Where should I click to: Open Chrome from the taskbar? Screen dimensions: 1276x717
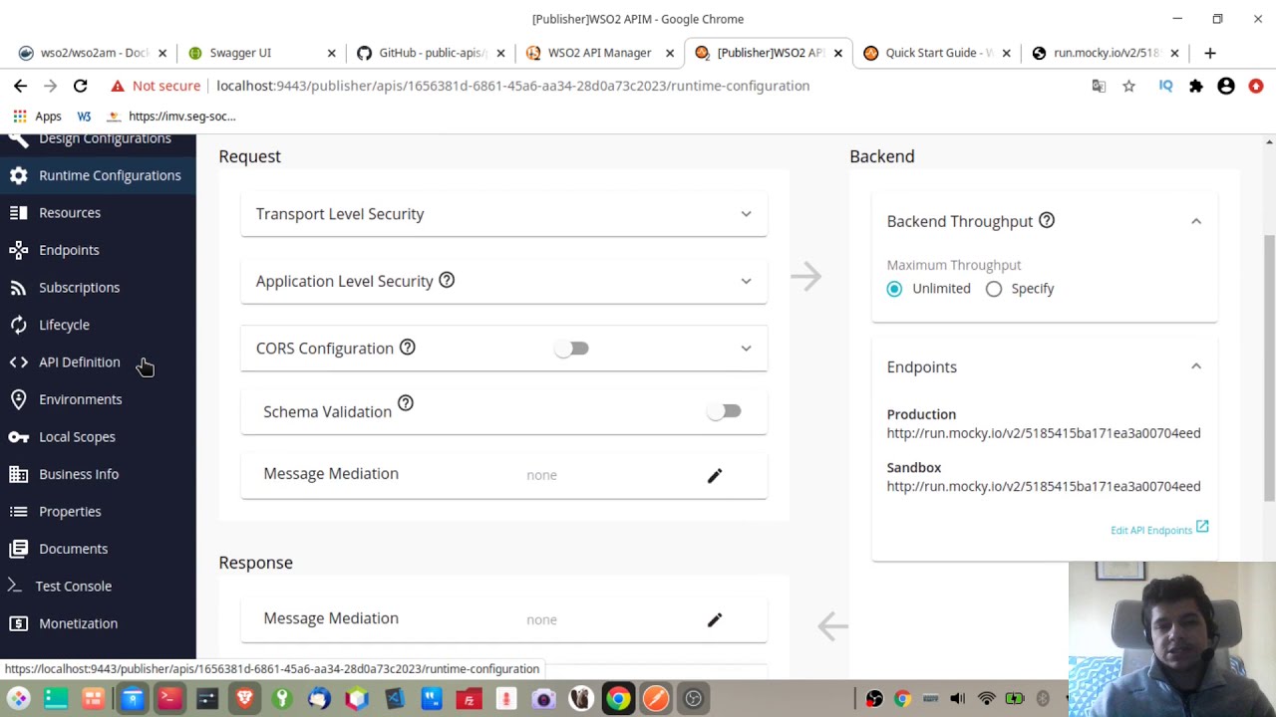tap(618, 699)
